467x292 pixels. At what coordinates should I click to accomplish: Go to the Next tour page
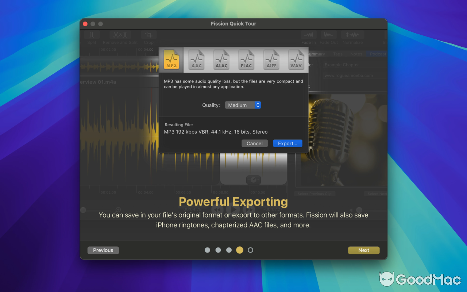click(x=363, y=250)
